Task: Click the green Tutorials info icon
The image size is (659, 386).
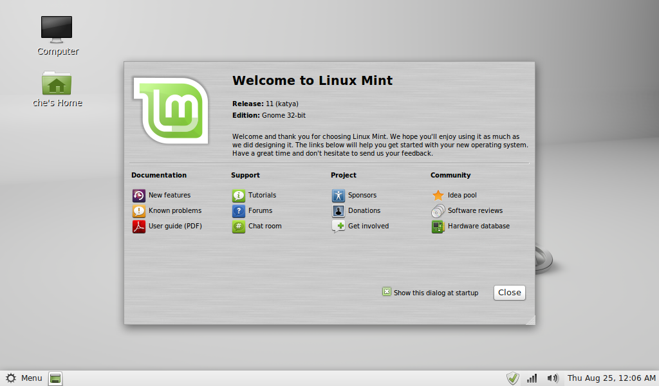Action: pos(239,196)
